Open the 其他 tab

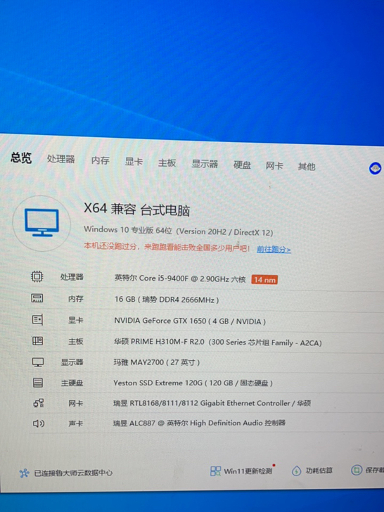click(307, 167)
